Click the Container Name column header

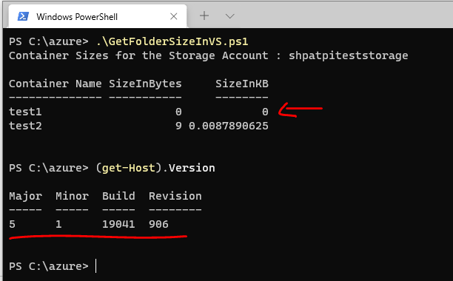(x=56, y=84)
